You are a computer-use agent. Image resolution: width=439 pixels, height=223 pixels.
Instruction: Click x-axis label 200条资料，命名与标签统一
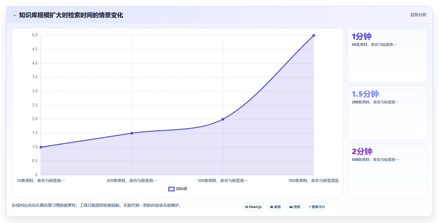tap(132, 180)
